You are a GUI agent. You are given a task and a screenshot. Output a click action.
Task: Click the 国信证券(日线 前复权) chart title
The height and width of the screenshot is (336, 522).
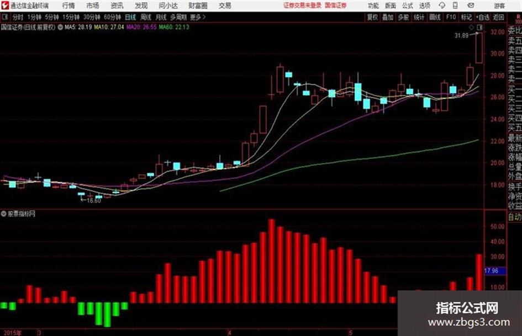(28, 27)
